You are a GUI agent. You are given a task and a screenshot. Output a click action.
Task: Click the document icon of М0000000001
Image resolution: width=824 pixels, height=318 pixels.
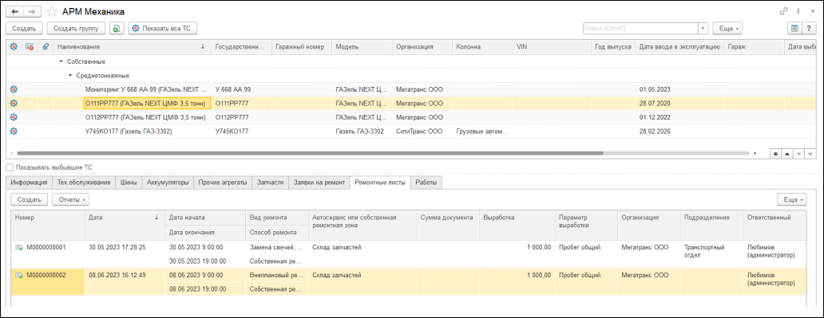(x=19, y=247)
